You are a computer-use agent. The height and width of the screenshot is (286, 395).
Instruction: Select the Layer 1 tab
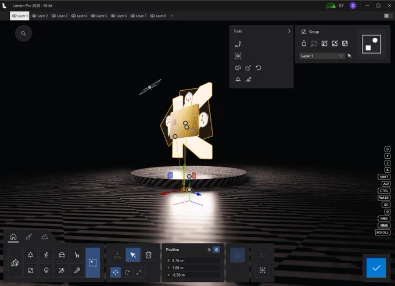point(20,16)
